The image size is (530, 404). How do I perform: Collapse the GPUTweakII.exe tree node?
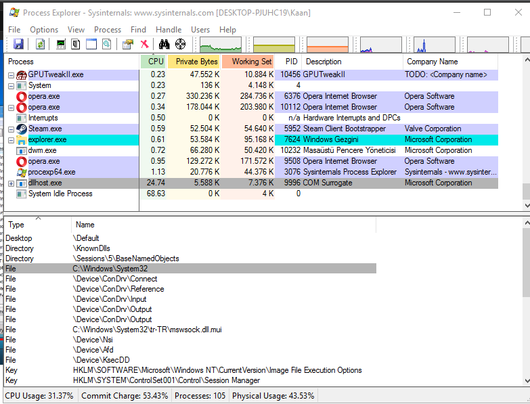[x=11, y=75]
